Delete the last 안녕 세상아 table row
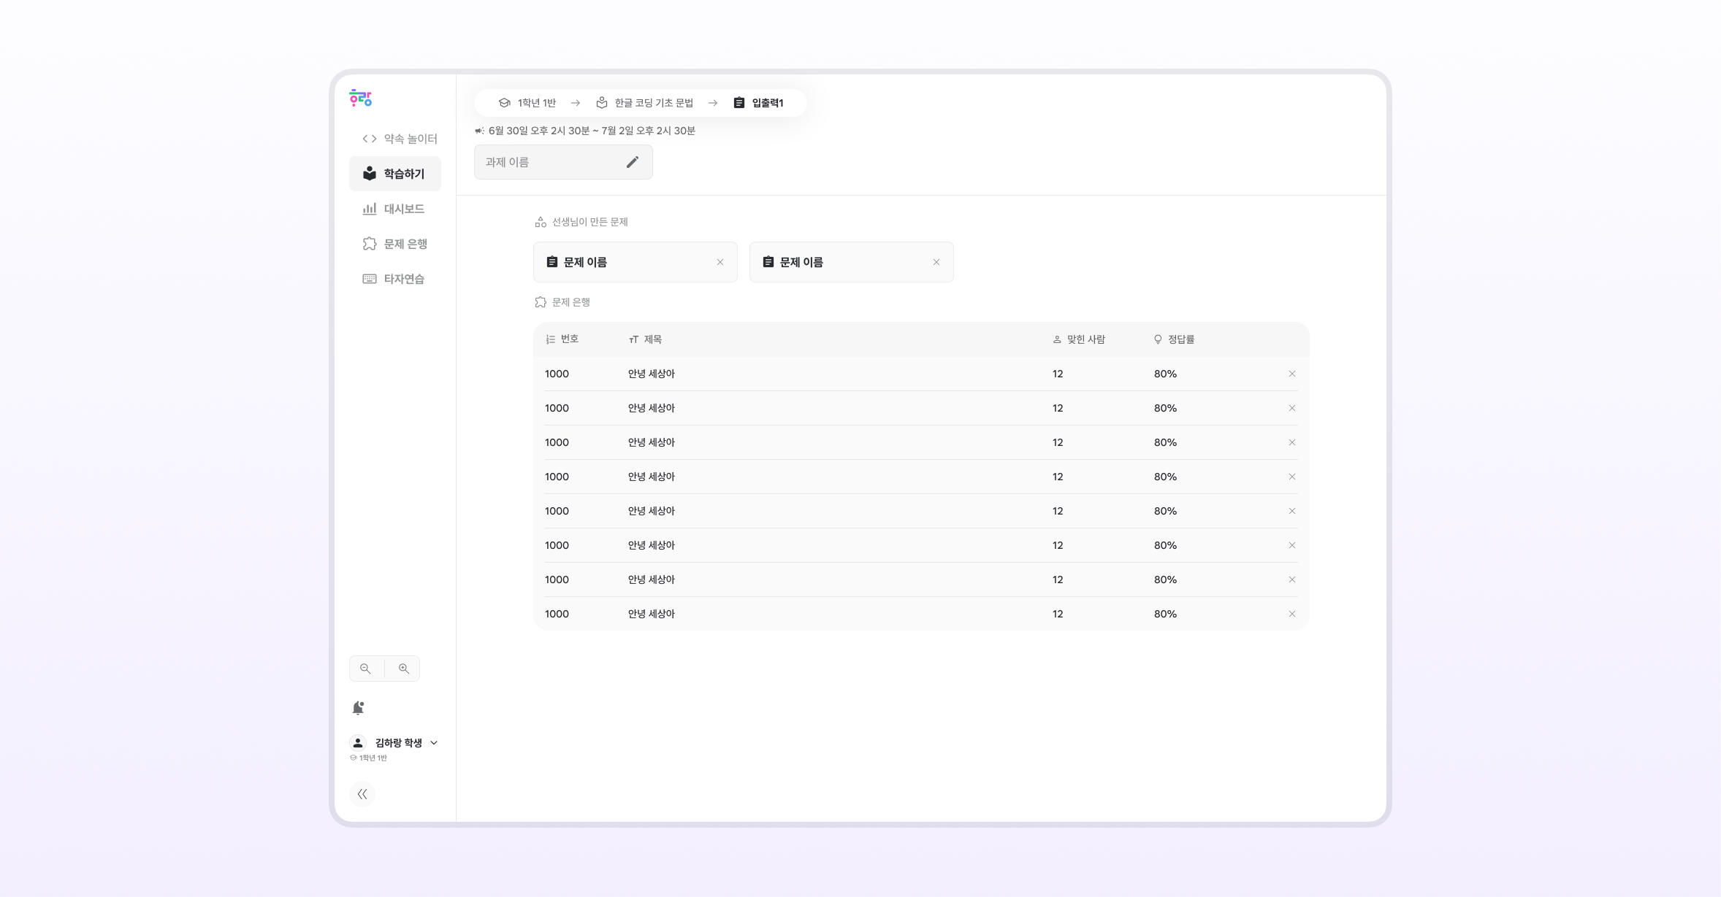Image resolution: width=1721 pixels, height=897 pixels. 1292,614
